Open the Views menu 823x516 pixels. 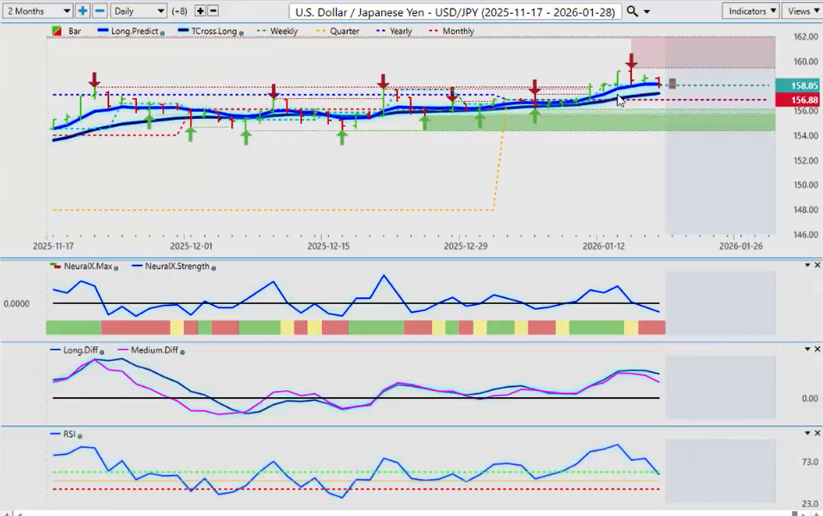pos(802,11)
